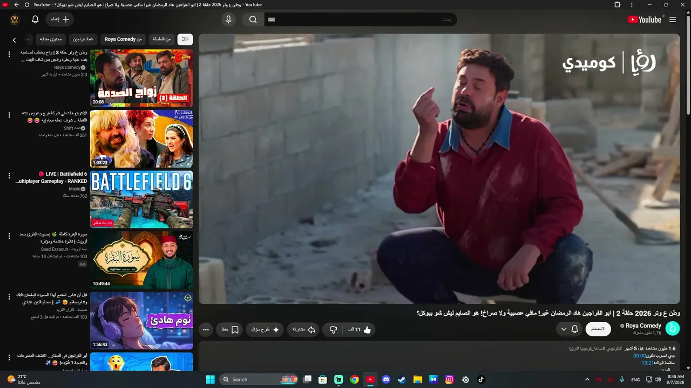Open the YouTube guide hamburger menu
Screen dimensions: 691x388
point(673,19)
